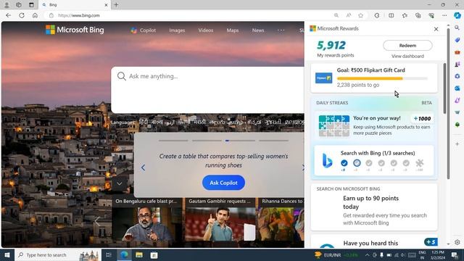464x261 pixels.
Task: Open News in Bing navigation
Action: (x=258, y=30)
